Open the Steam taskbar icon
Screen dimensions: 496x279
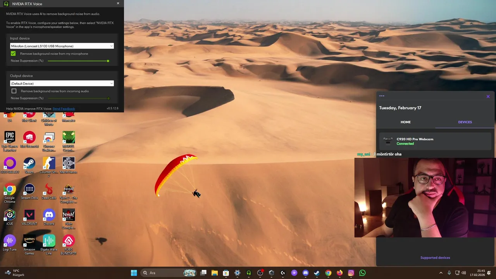(317, 273)
